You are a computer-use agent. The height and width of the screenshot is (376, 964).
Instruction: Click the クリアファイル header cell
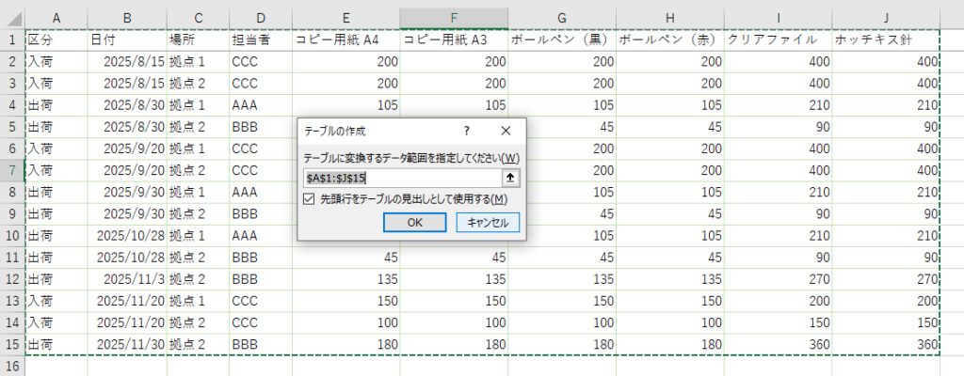pyautogui.click(x=778, y=39)
